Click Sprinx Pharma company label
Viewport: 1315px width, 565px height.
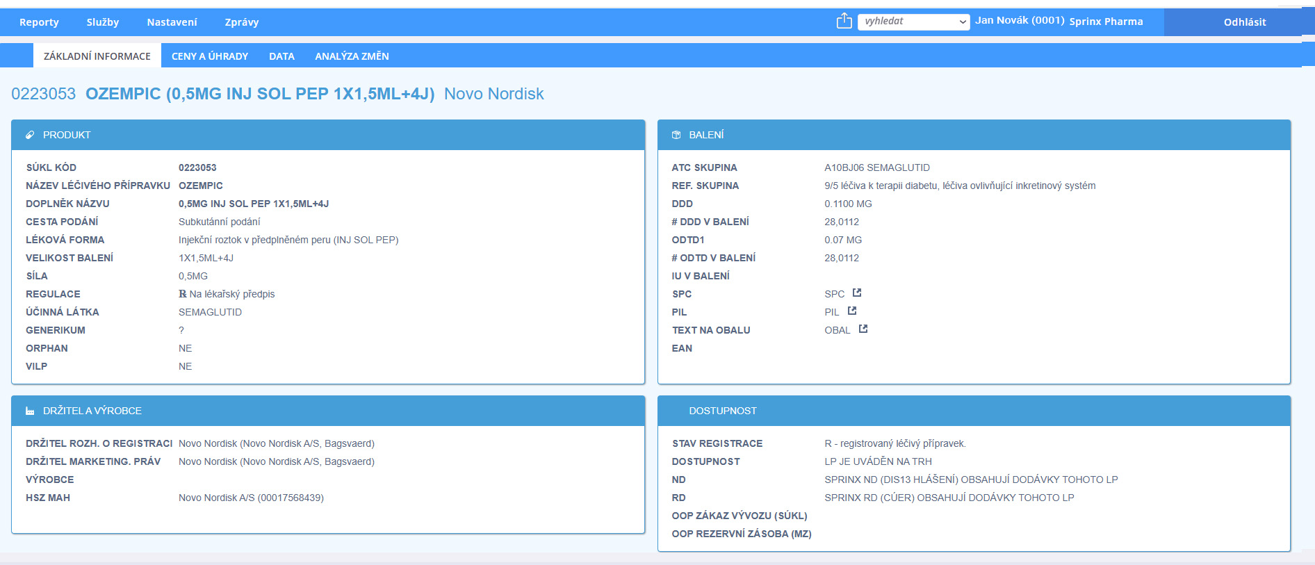tap(1106, 22)
